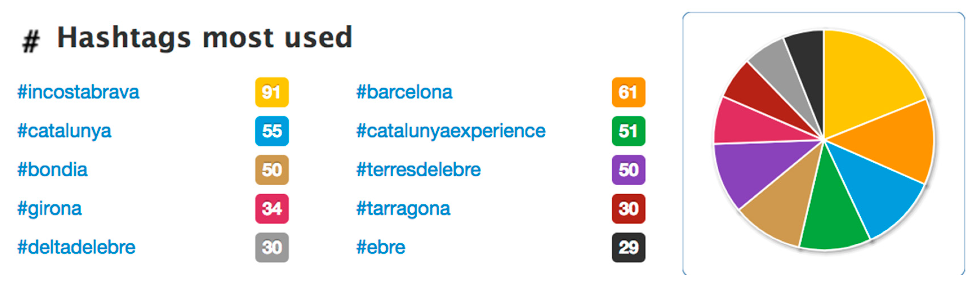Select the #bondia hashtag link
Viewport: 976px width, 291px height.
(52, 170)
